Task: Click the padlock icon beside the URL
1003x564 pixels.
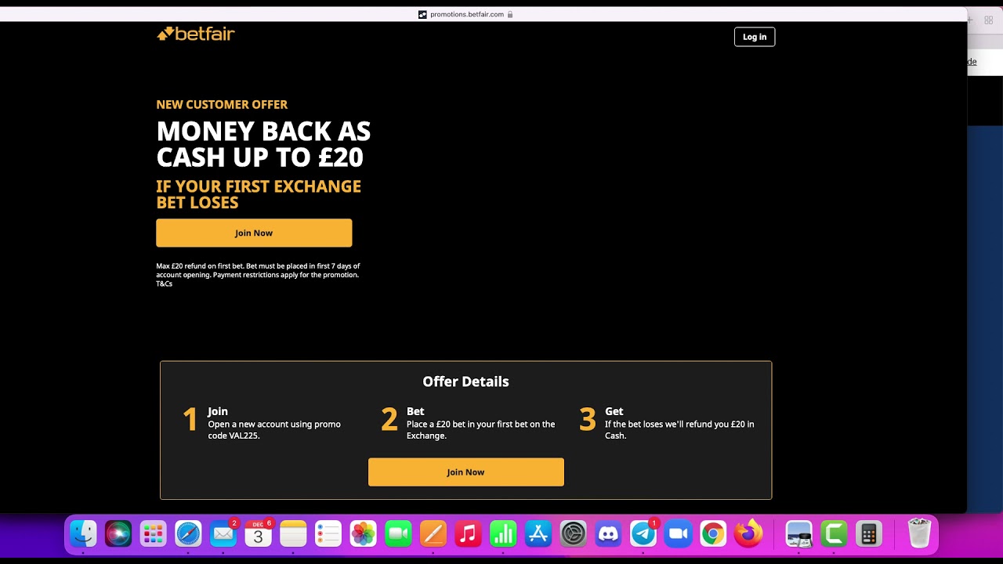Action: pos(510,14)
